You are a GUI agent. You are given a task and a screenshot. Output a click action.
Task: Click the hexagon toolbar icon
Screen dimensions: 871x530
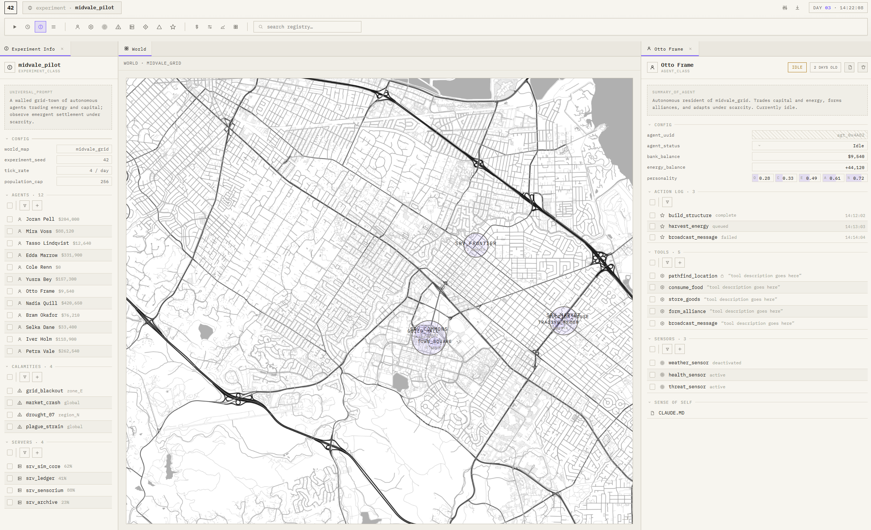coord(91,27)
